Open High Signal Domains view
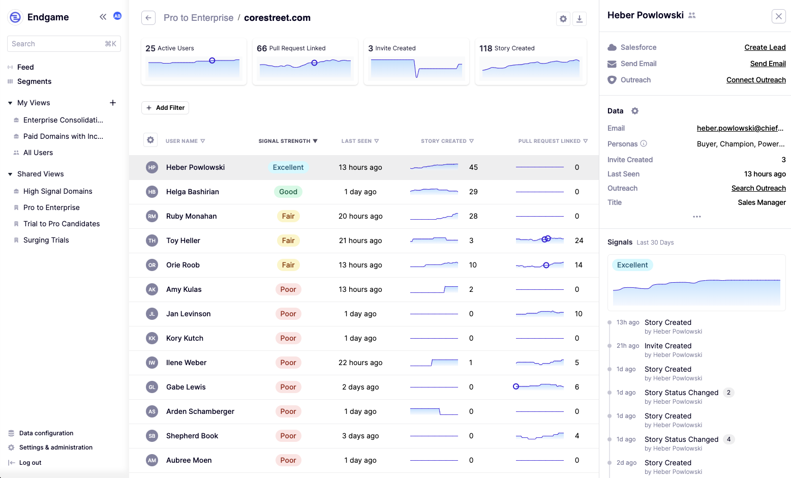791x478 pixels. click(x=58, y=191)
